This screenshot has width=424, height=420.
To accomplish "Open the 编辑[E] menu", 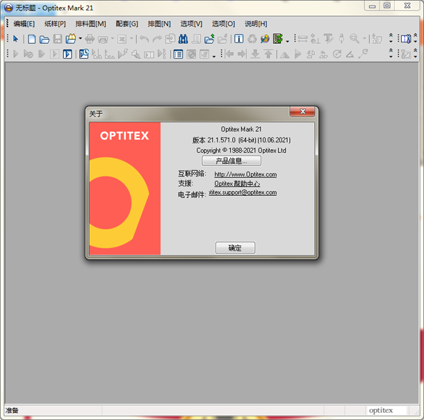I will point(24,24).
